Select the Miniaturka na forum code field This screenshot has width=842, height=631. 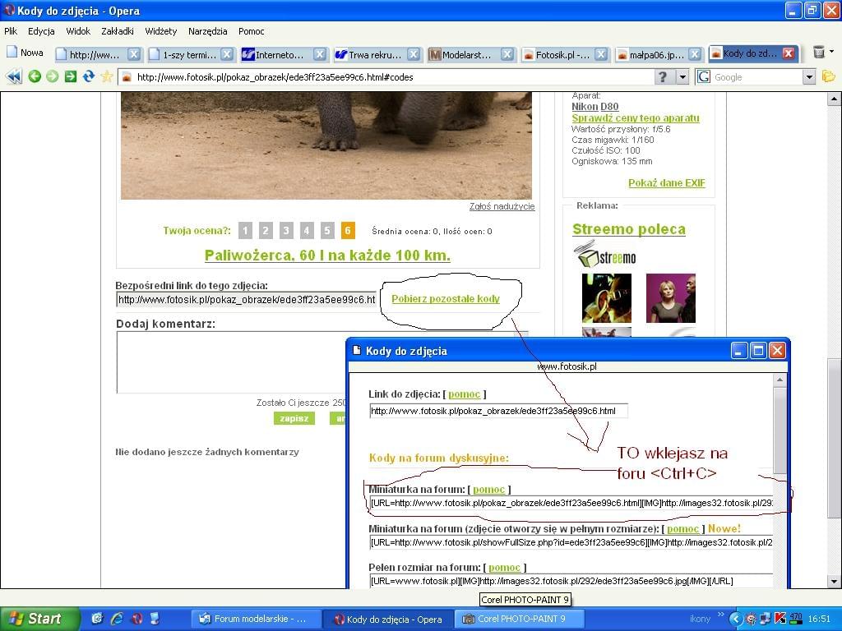click(571, 503)
